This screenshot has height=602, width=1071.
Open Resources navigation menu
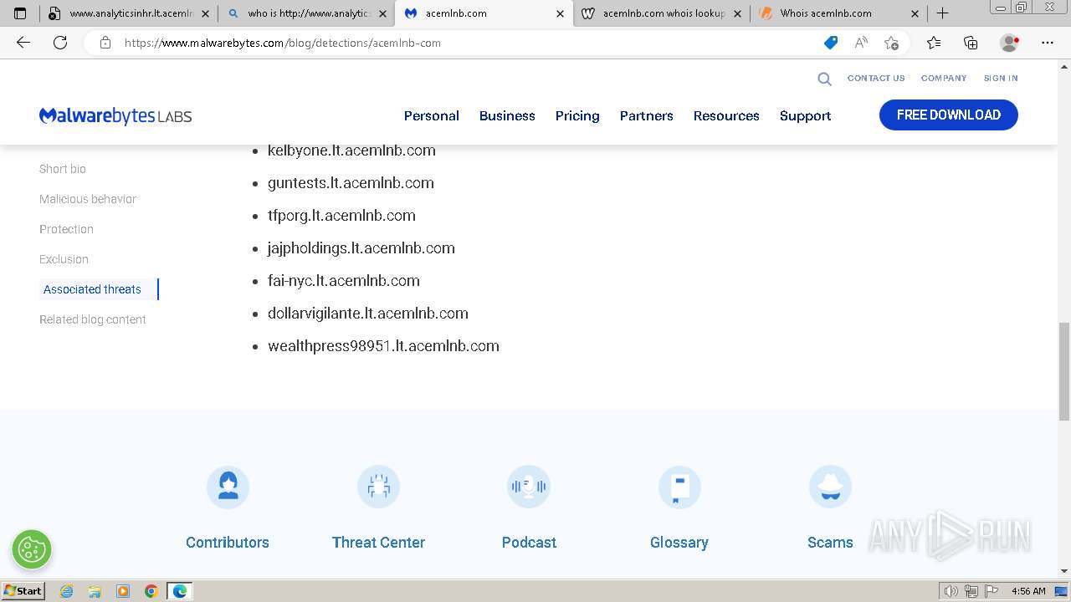726,115
